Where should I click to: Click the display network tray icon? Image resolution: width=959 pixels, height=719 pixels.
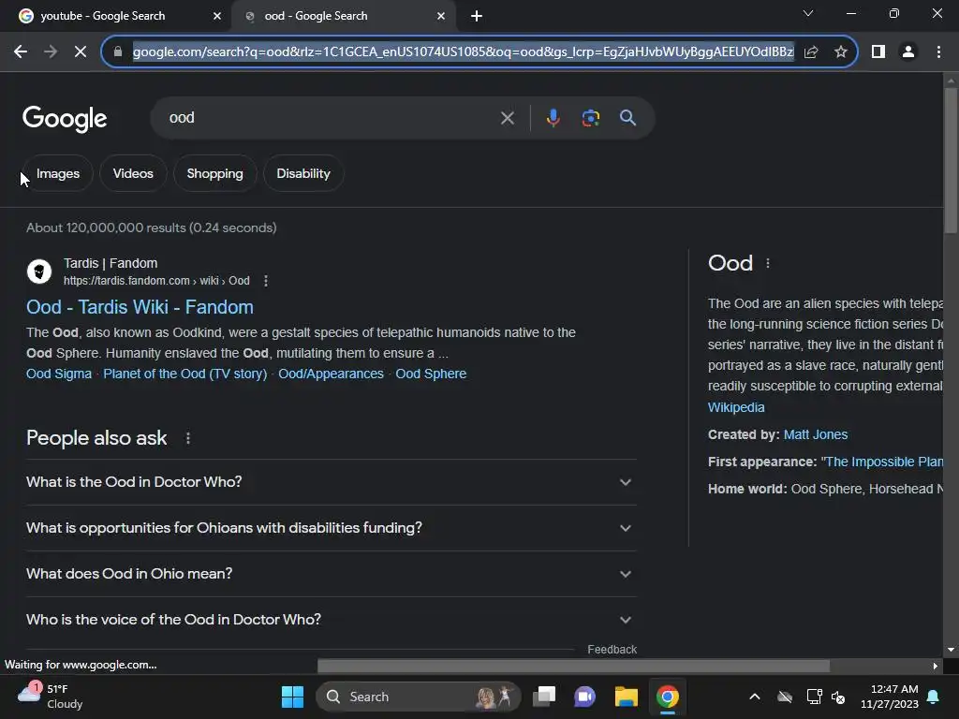814,697
